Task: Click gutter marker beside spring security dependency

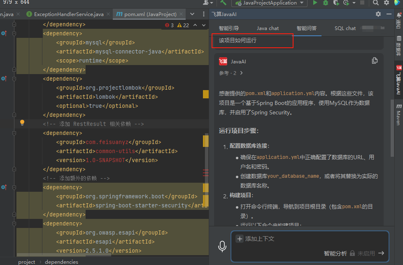Action: coord(4,187)
